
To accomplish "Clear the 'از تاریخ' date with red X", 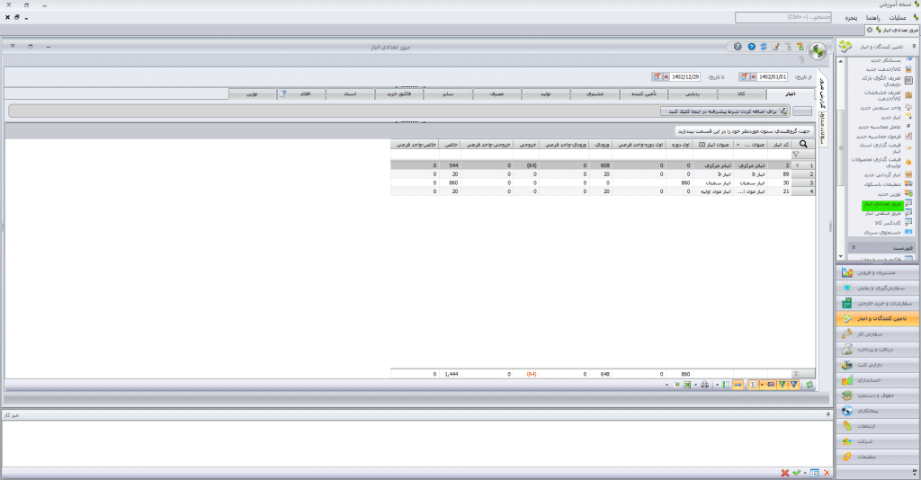I will (x=753, y=77).
